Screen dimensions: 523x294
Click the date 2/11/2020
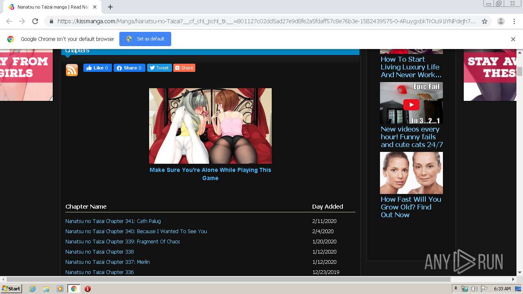pyautogui.click(x=324, y=221)
